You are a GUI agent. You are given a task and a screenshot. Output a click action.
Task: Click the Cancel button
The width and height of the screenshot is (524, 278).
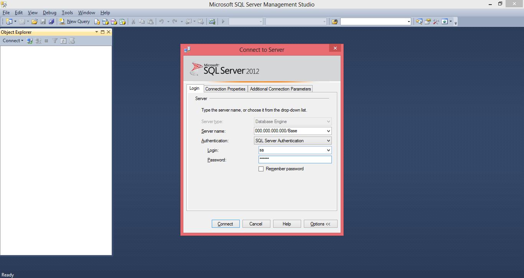(x=256, y=224)
